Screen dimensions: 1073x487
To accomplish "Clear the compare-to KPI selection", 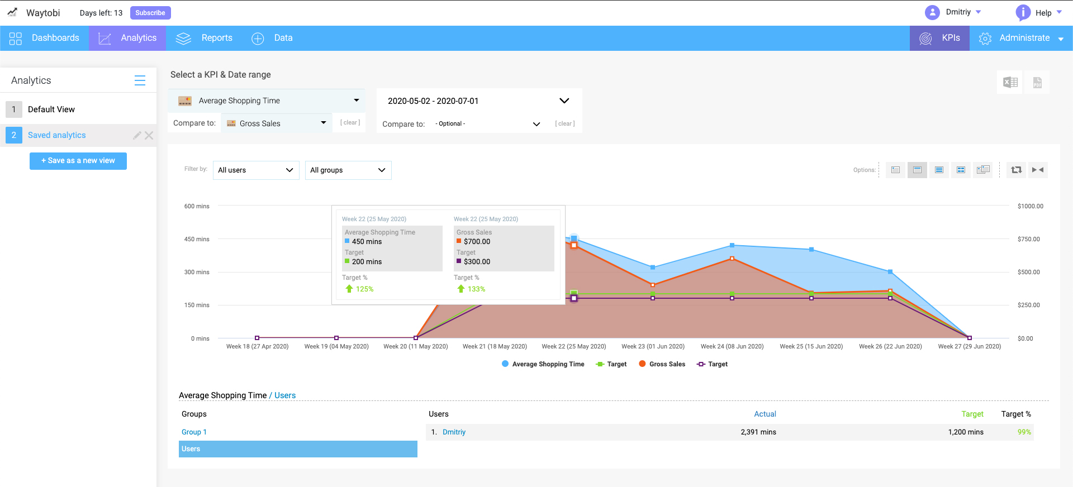I will [350, 123].
